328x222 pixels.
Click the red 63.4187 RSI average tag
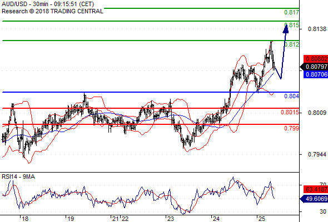coord(316,189)
